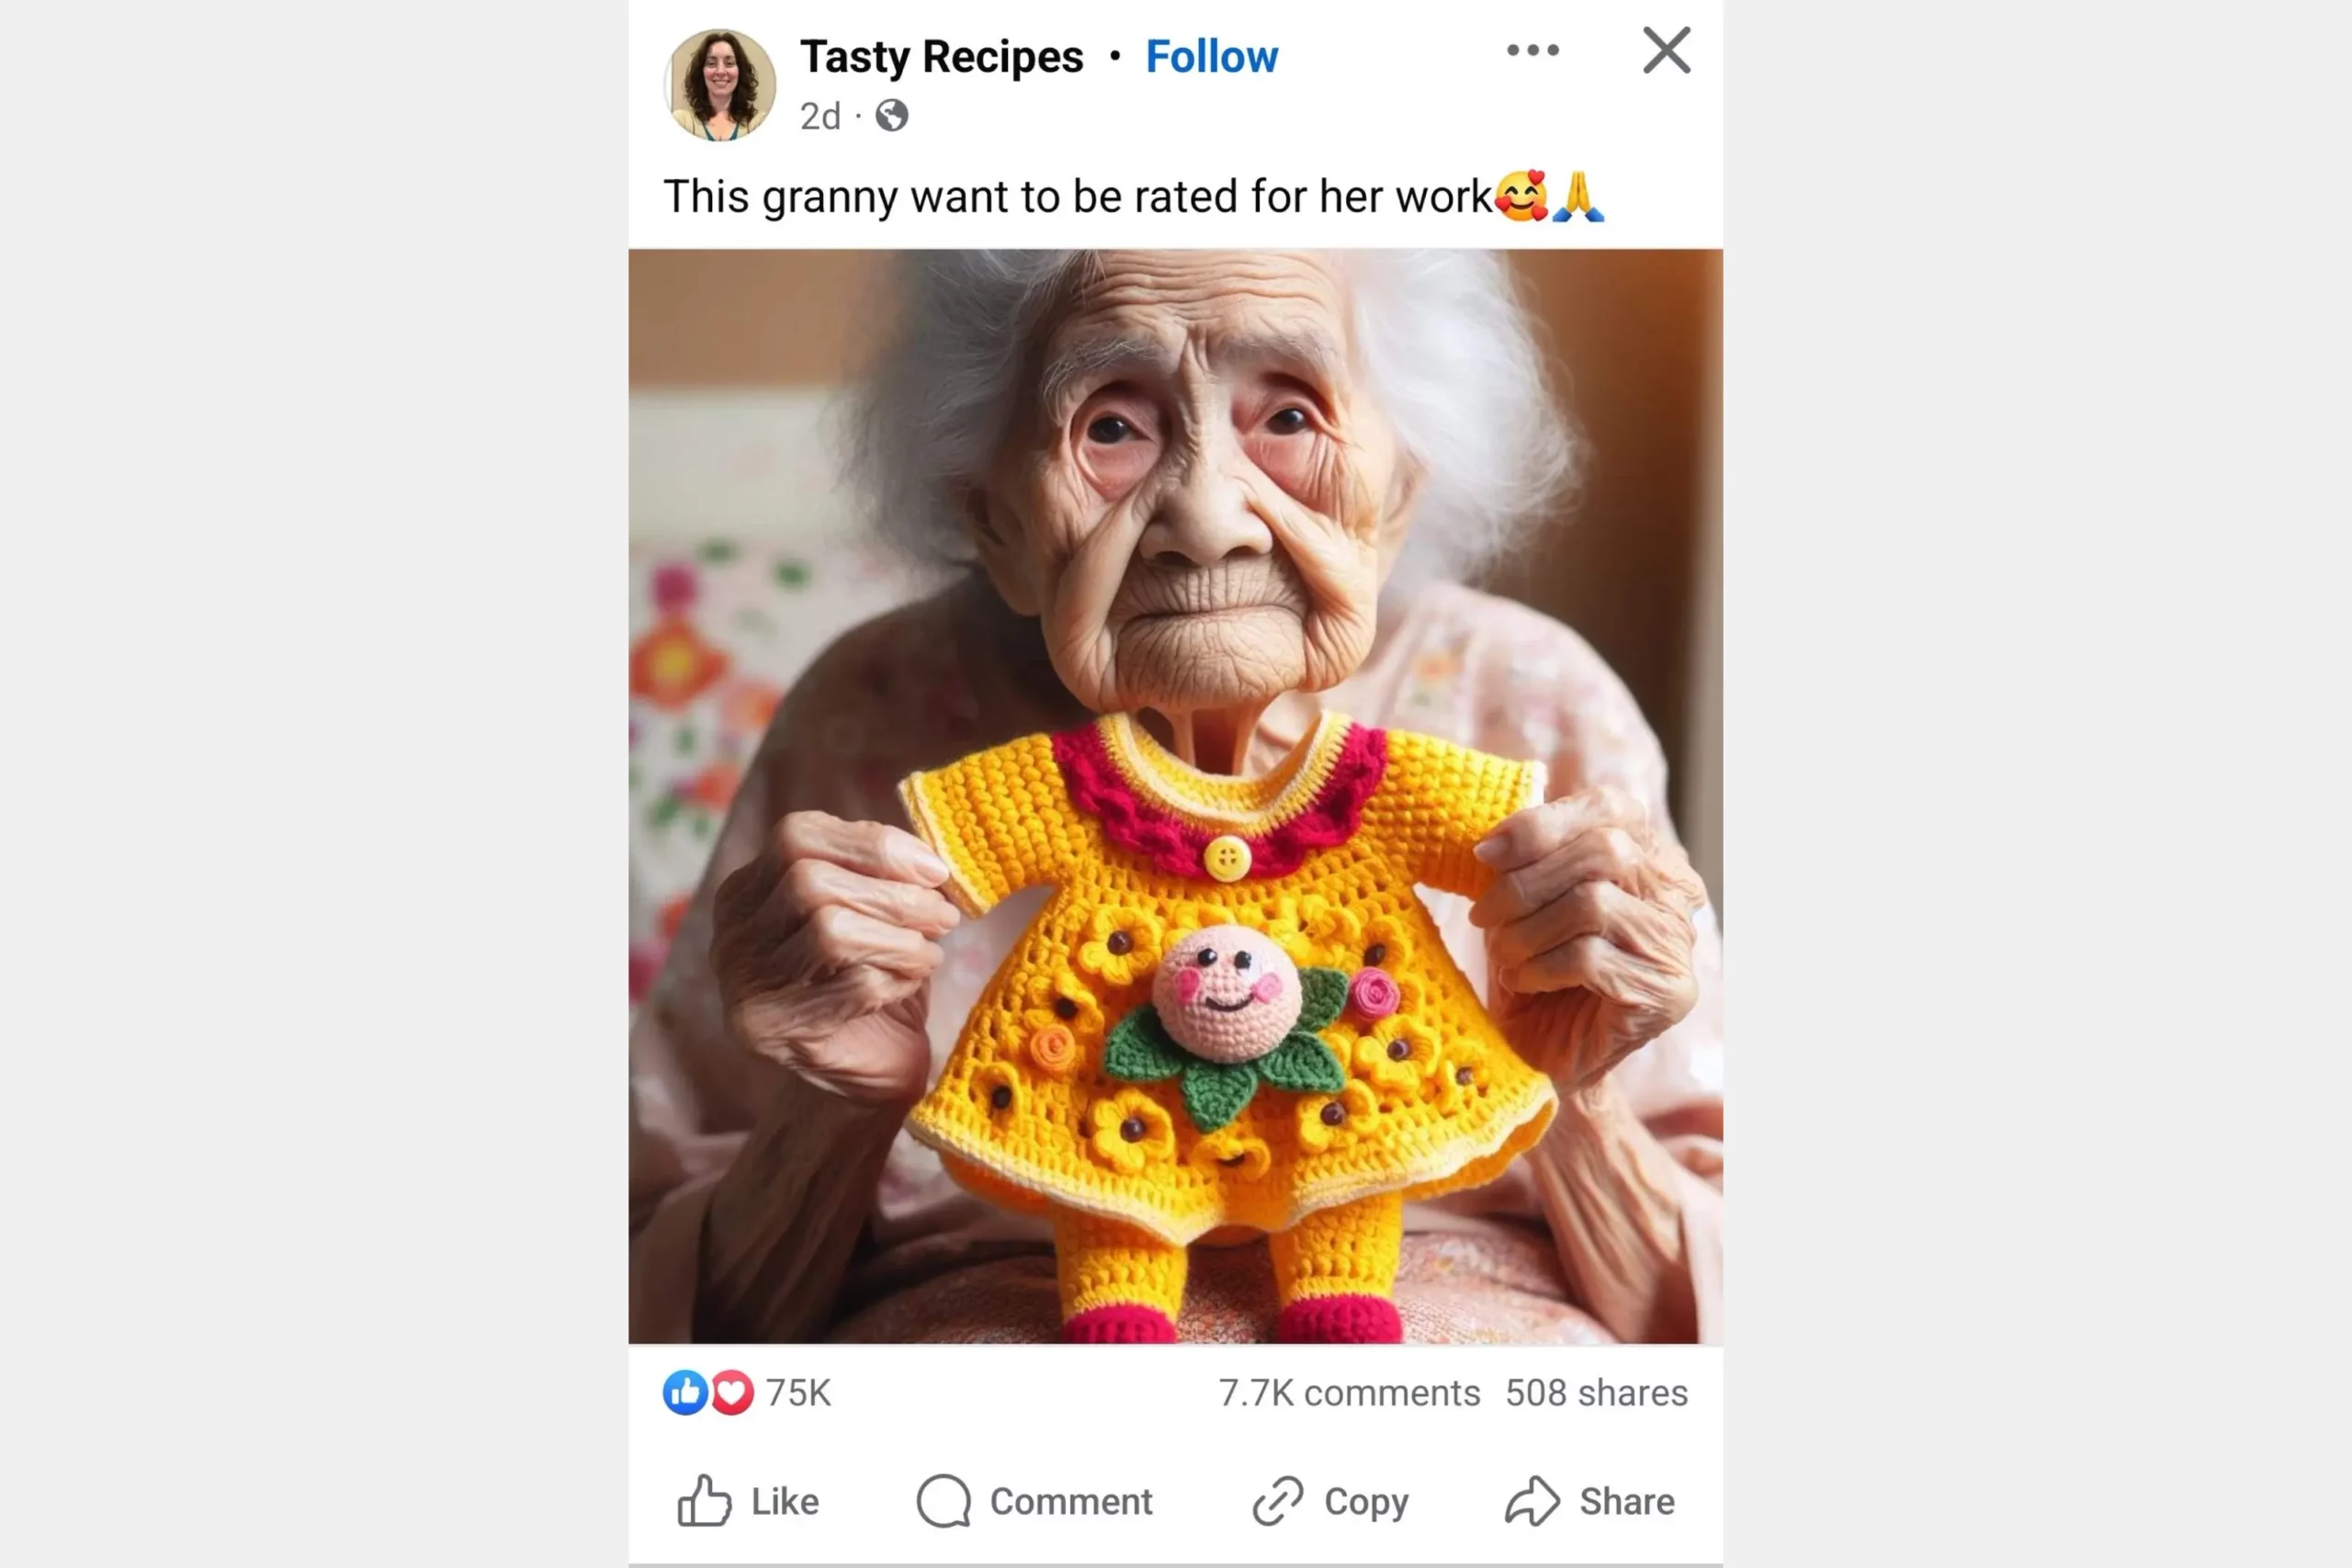The image size is (2352, 1568).
Task: Click the globe public-audience icon
Action: coord(892,116)
